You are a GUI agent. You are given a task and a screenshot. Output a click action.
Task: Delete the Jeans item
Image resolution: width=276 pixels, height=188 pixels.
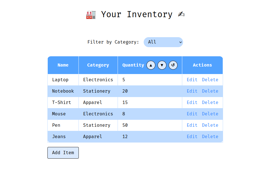(x=210, y=136)
